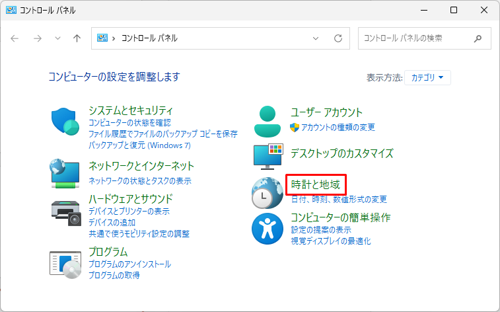This screenshot has width=500, height=312.
Task: Click the System and Security shield icon
Action: (x=65, y=122)
